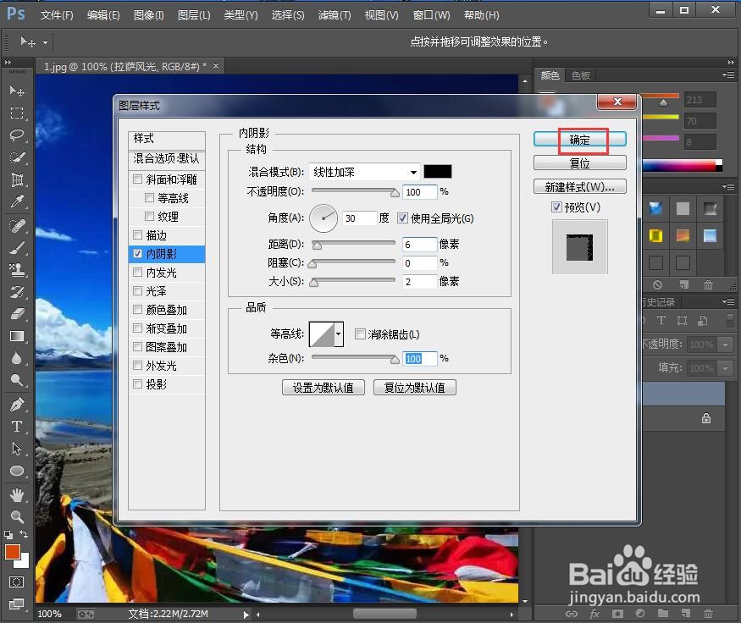The width and height of the screenshot is (741, 623).
Task: Switch to the 色板 tab
Action: 581,75
